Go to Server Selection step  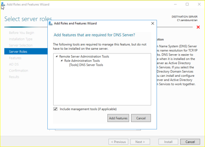[x=21, y=45]
